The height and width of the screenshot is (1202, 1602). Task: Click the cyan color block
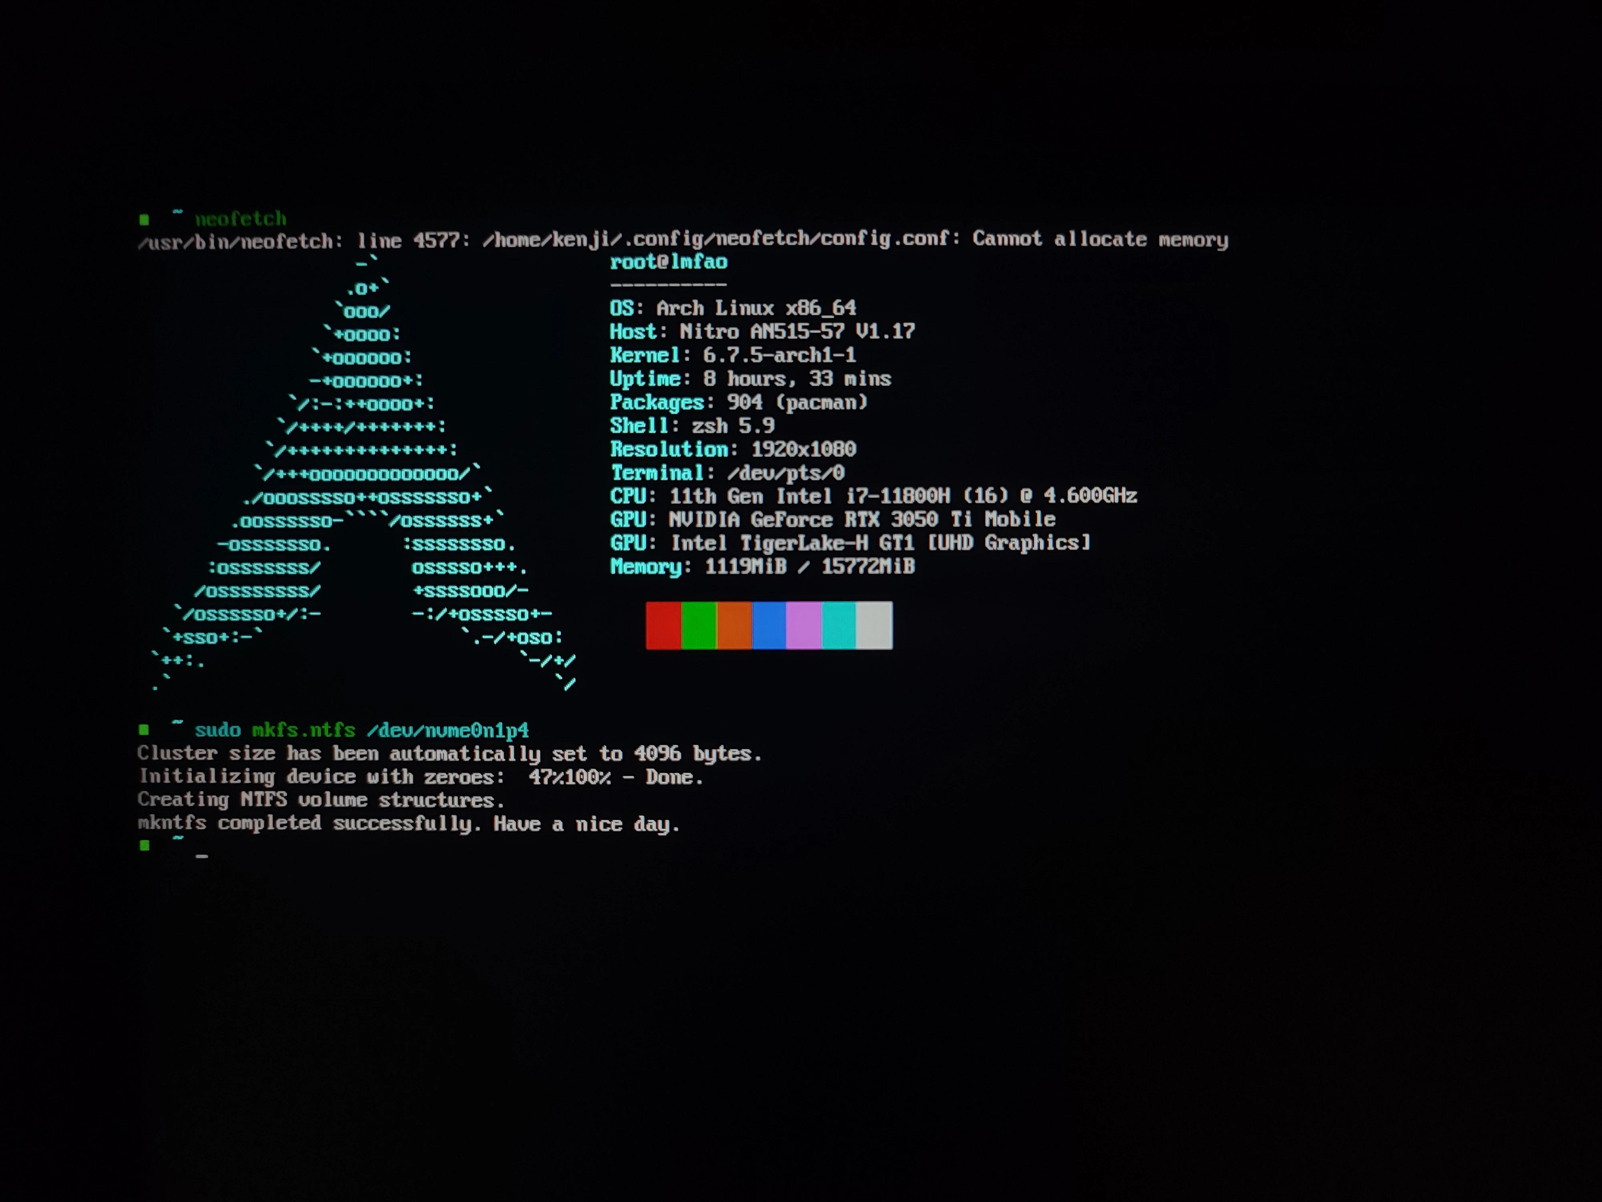click(x=839, y=625)
